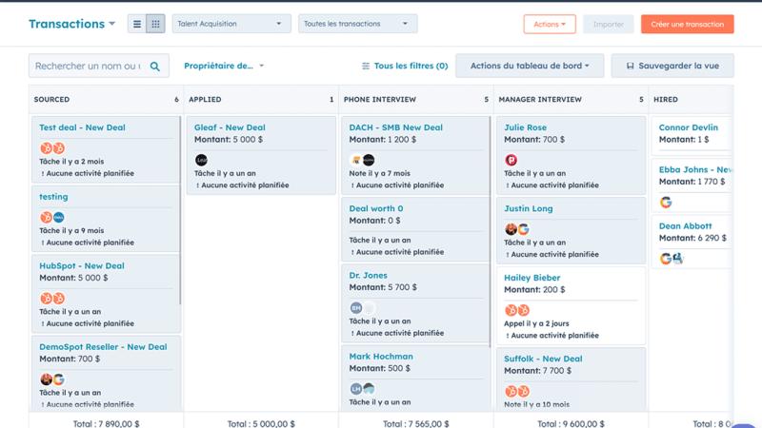Viewport: 762px width, 428px height.
Task: Open Gleaf - New Deal link
Action: [230, 127]
